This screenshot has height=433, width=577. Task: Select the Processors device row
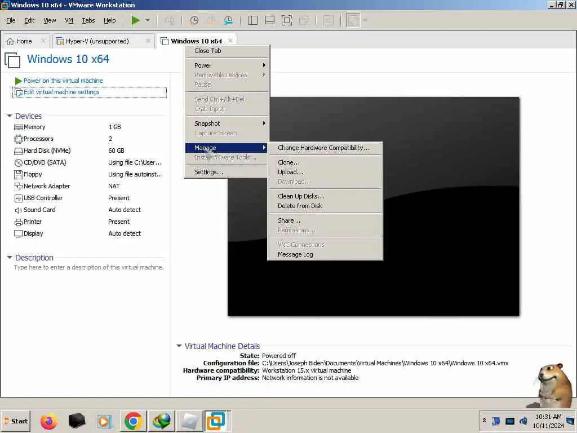point(88,139)
